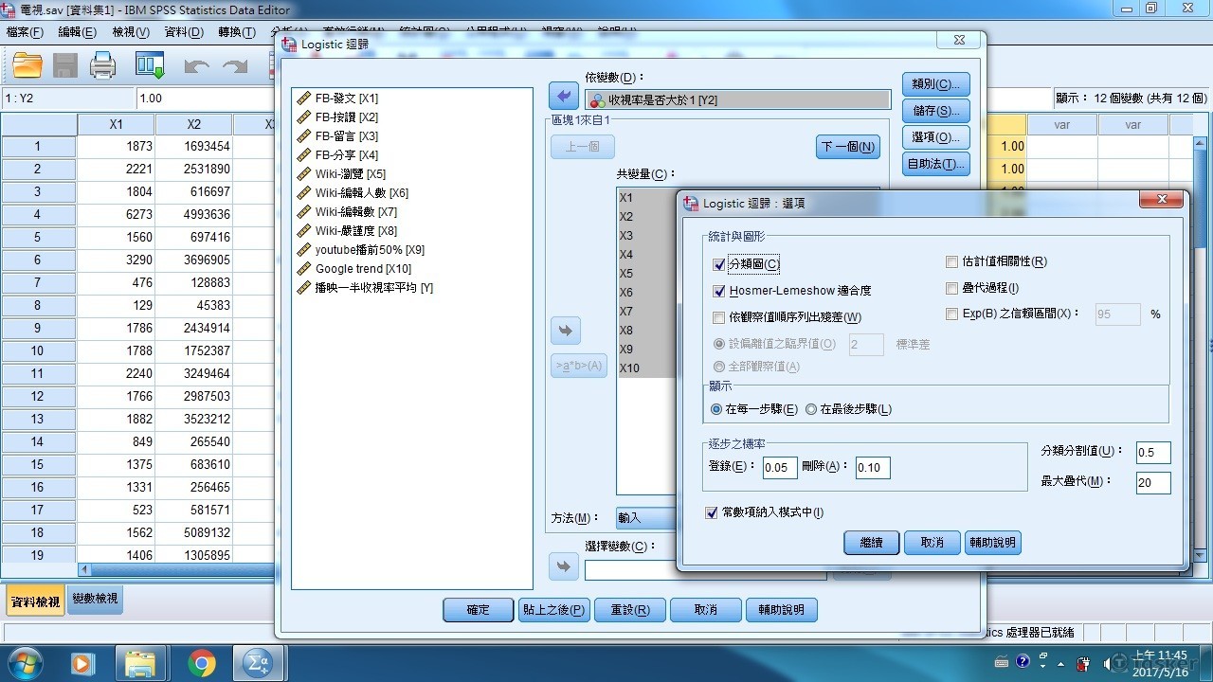
Task: Click the Undo arrow in the toolbar
Action: [x=197, y=66]
